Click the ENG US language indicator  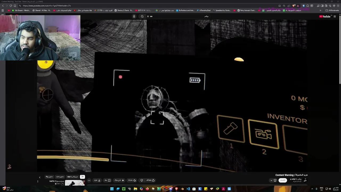(322, 189)
